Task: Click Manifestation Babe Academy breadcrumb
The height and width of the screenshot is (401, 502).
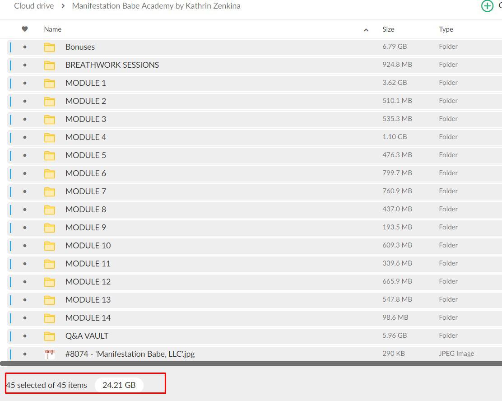Action: tap(156, 6)
